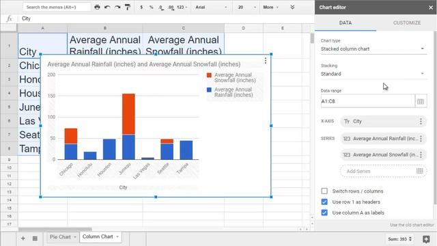Viewport: 437px width, 246px height.
Task: Switch to the Pie Chart sheet
Action: 60,237
